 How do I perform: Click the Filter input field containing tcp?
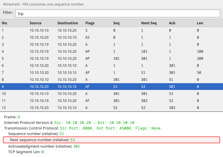pyautogui.click(x=118, y=13)
